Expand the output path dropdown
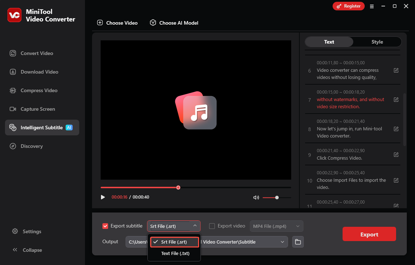 (282, 242)
